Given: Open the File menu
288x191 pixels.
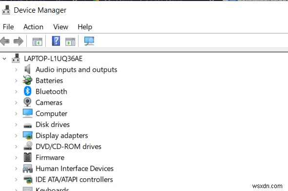Looking at the screenshot, I should coord(8,27).
